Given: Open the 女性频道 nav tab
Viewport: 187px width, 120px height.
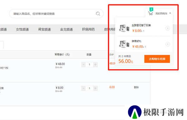Looking at the screenshot, I should (22, 29).
